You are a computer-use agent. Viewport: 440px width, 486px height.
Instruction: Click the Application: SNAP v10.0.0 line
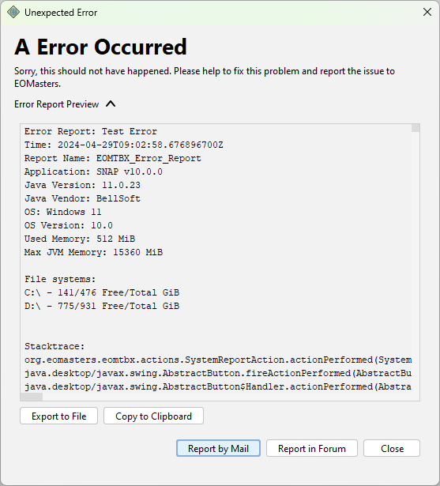93,171
